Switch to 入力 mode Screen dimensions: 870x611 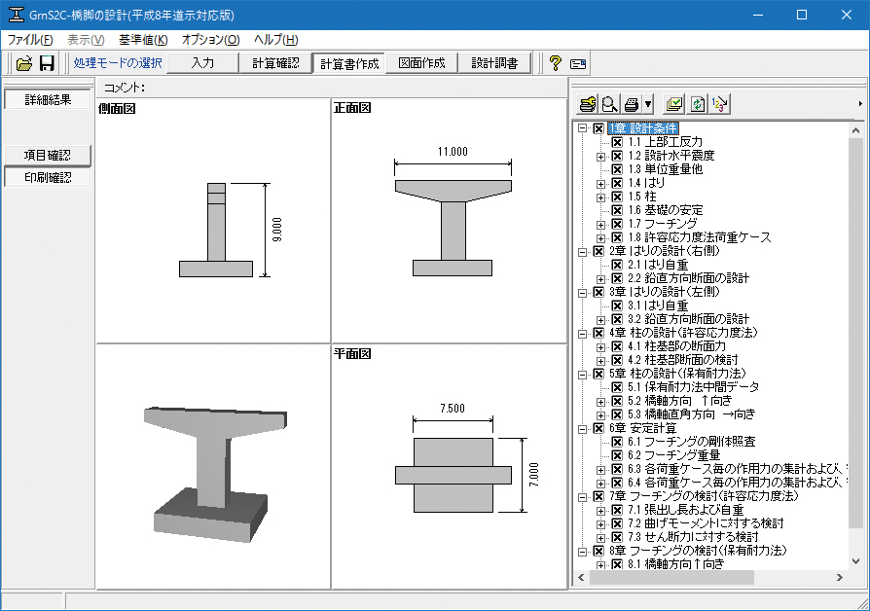pos(202,63)
